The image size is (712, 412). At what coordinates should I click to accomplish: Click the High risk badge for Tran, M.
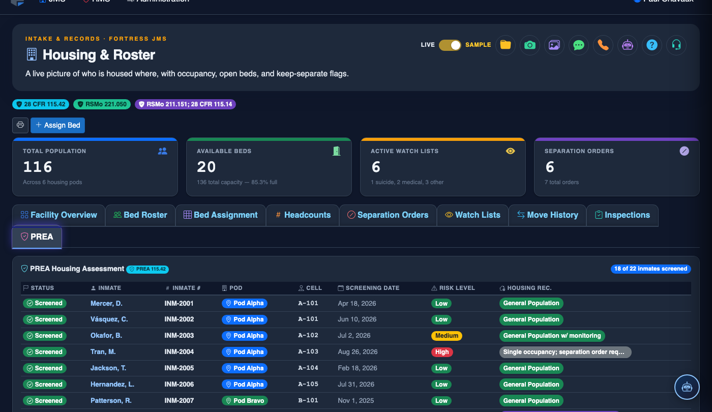(x=442, y=352)
